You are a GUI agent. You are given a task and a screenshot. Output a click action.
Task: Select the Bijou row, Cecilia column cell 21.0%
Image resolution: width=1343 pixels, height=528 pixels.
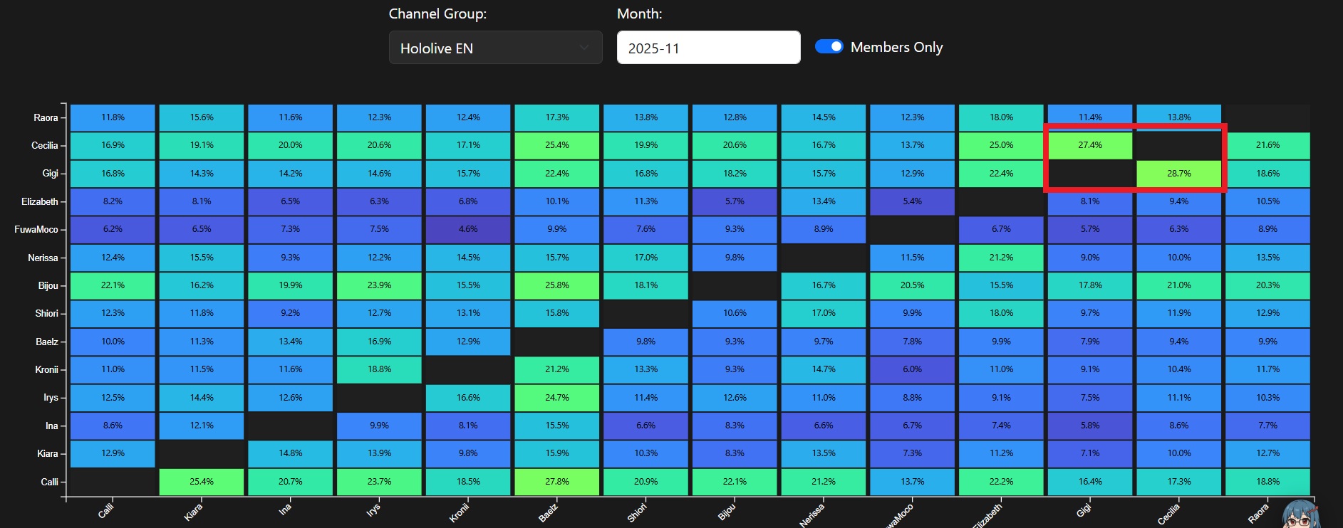(1179, 285)
